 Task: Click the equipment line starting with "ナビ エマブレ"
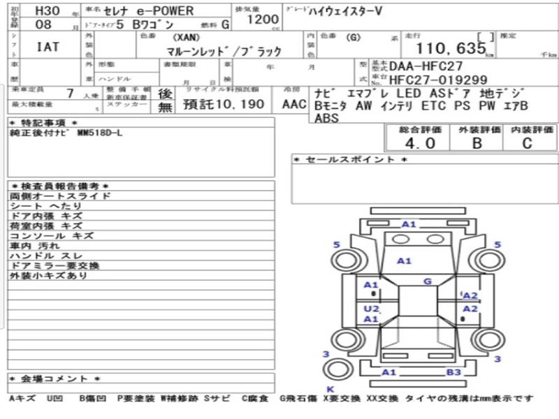pos(419,94)
